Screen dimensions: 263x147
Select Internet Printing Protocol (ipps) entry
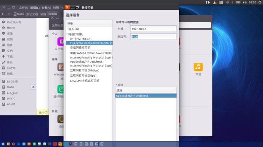click(91, 66)
